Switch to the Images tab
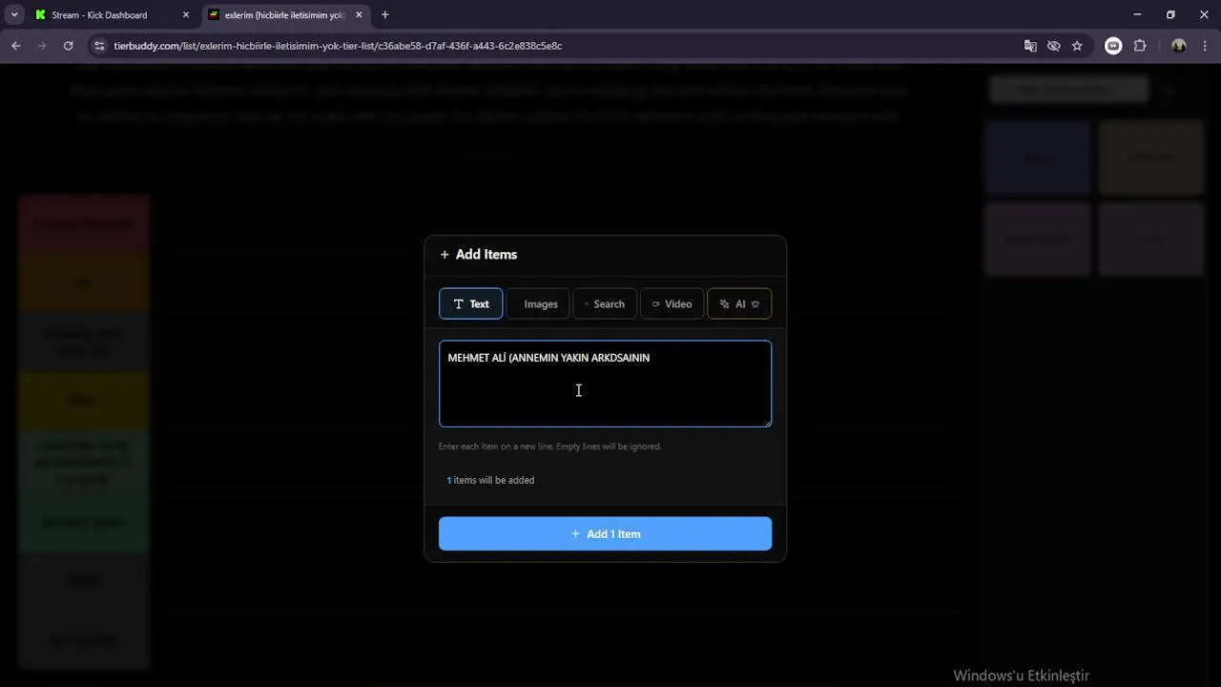Image resolution: width=1221 pixels, height=687 pixels. 538,304
